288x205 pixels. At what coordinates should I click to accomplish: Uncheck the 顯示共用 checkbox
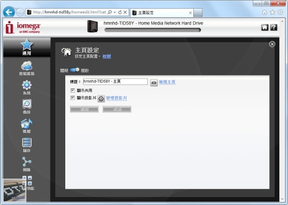click(x=72, y=90)
